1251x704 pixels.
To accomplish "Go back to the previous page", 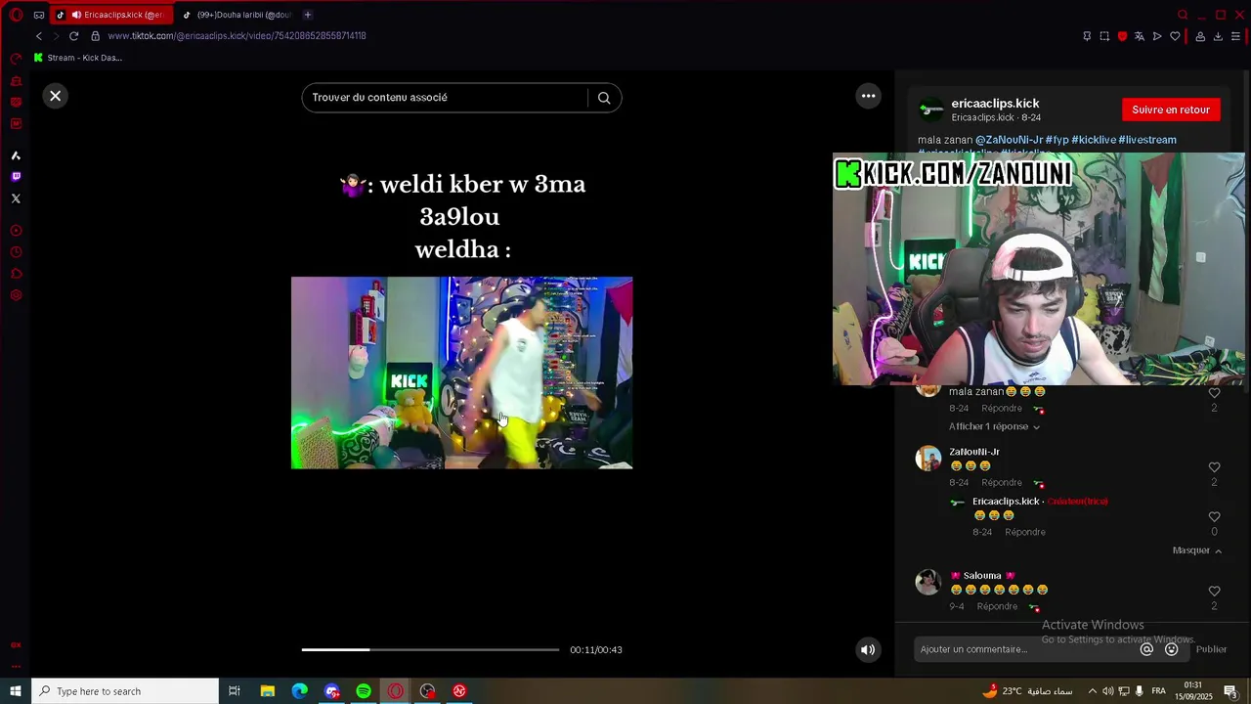I will point(38,36).
